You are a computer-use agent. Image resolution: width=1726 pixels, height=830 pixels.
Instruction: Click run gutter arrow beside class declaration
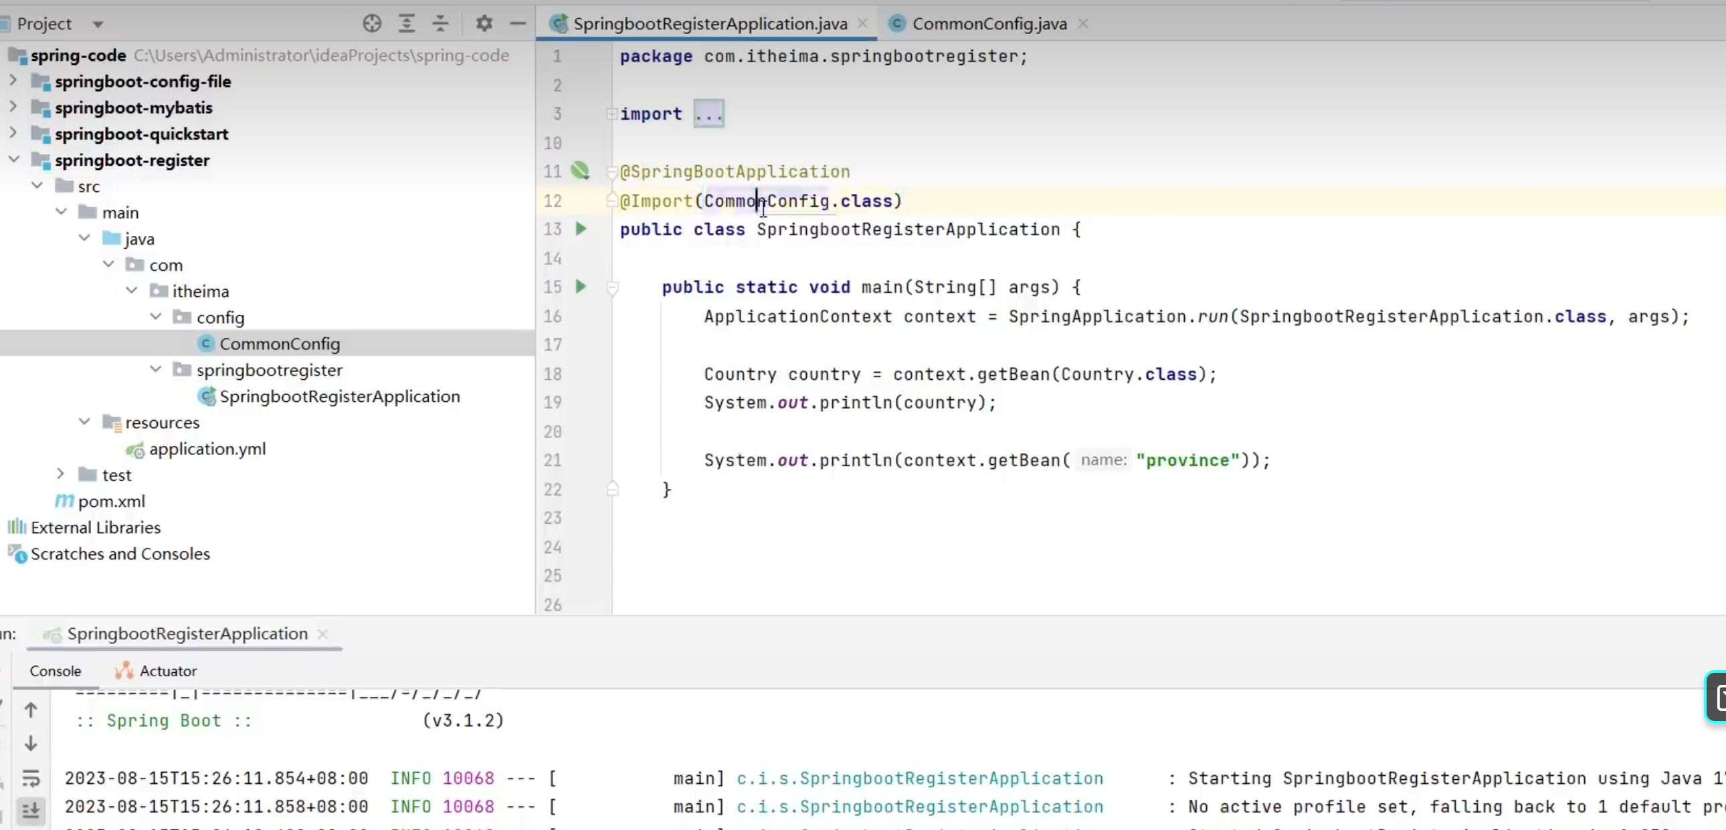[581, 229]
